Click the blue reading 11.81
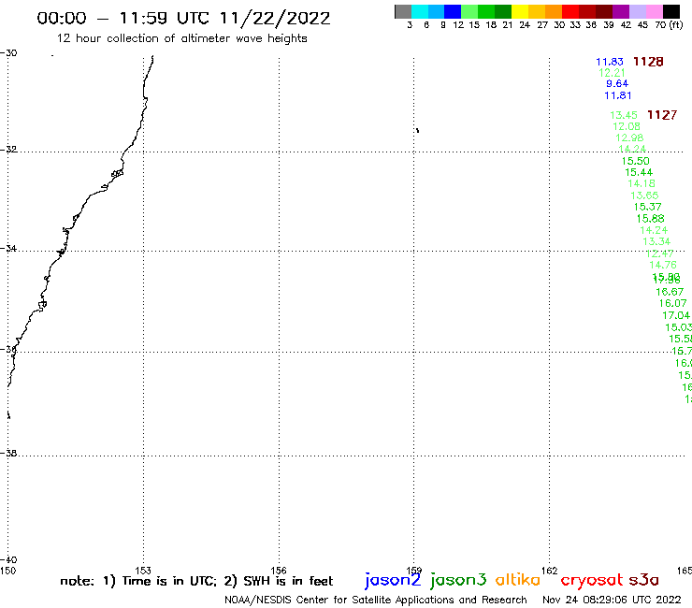Viewport: 692px width, 608px height. click(618, 95)
